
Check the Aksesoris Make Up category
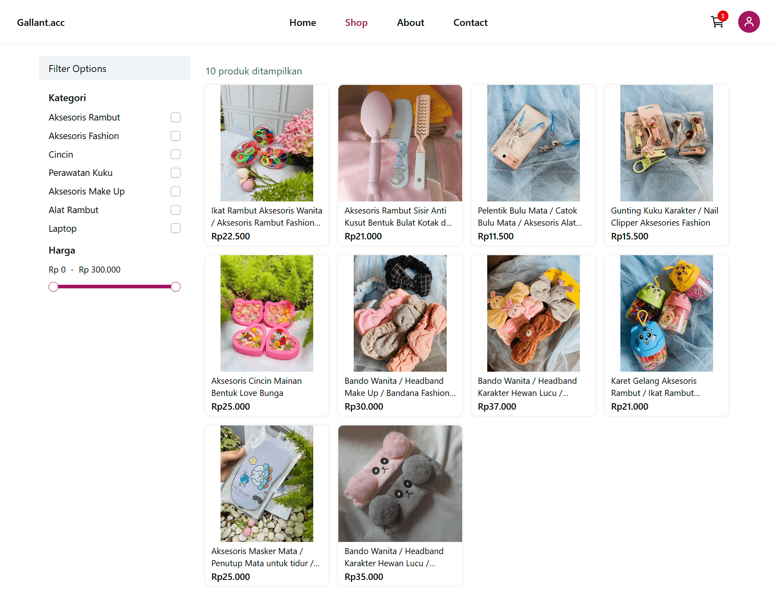pyautogui.click(x=176, y=191)
